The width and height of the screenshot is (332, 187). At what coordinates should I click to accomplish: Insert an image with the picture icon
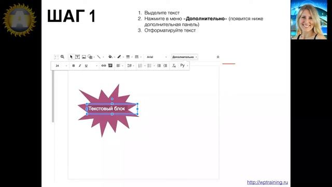84,57
